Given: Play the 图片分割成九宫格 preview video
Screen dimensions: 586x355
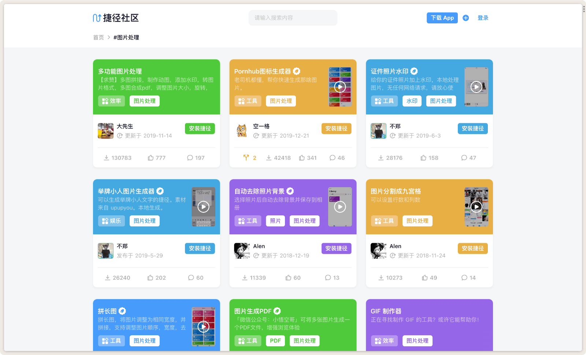Looking at the screenshot, I should click(476, 207).
